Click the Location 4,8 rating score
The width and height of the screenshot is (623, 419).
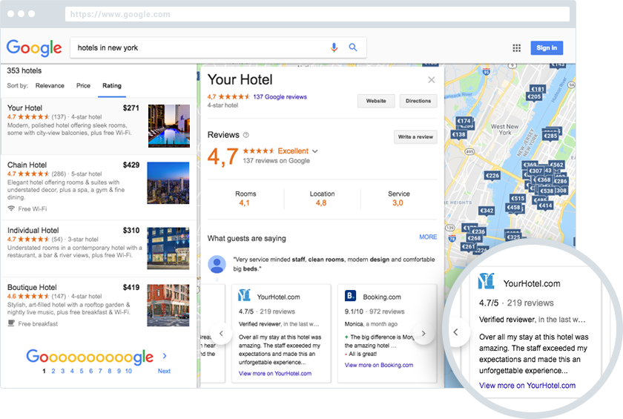click(x=321, y=203)
